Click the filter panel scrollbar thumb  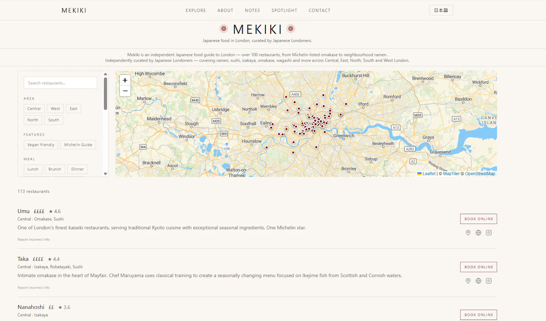click(105, 94)
